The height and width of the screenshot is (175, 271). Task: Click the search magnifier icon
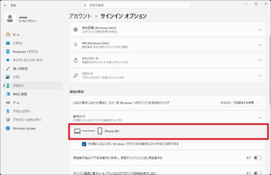click(x=85, y=5)
